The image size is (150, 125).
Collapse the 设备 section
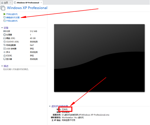click(x=2, y=28)
